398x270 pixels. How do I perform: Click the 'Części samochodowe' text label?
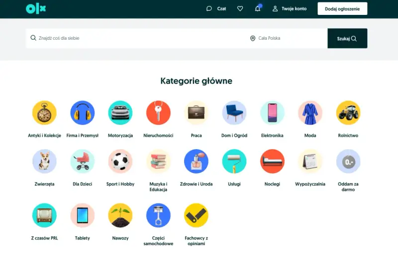[158, 241]
